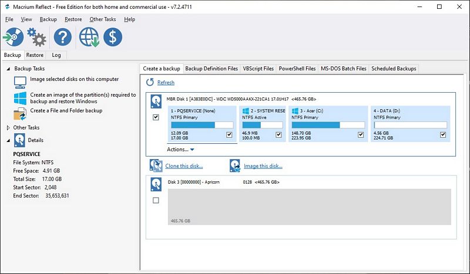This screenshot has height=274, width=470.
Task: Open the Other Tasks menu
Action: [x=102, y=19]
